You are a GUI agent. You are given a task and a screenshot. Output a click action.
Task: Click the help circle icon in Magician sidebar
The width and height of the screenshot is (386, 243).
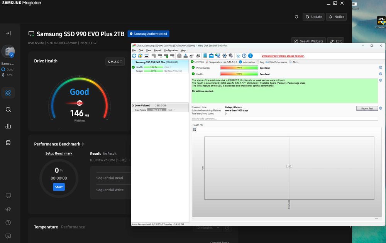point(8,223)
